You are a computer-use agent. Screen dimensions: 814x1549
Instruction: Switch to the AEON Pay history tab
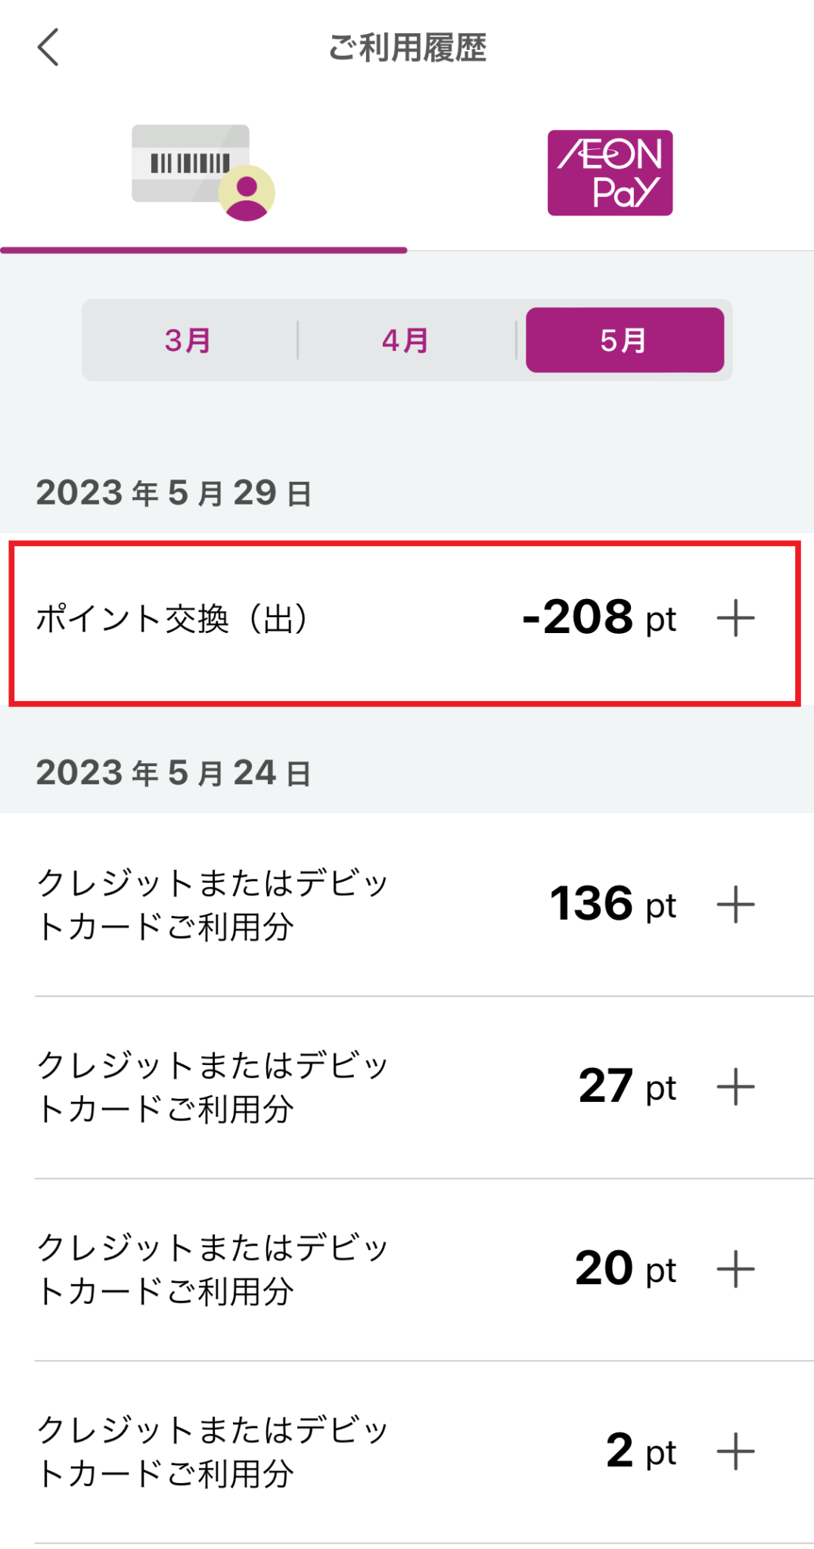(x=610, y=172)
